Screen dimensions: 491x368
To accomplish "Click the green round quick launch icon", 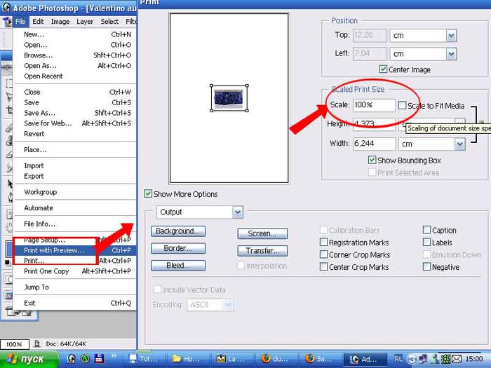I will tap(85, 359).
